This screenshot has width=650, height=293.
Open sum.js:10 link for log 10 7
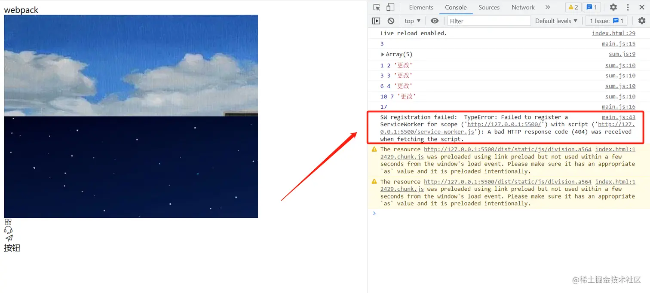(x=620, y=96)
